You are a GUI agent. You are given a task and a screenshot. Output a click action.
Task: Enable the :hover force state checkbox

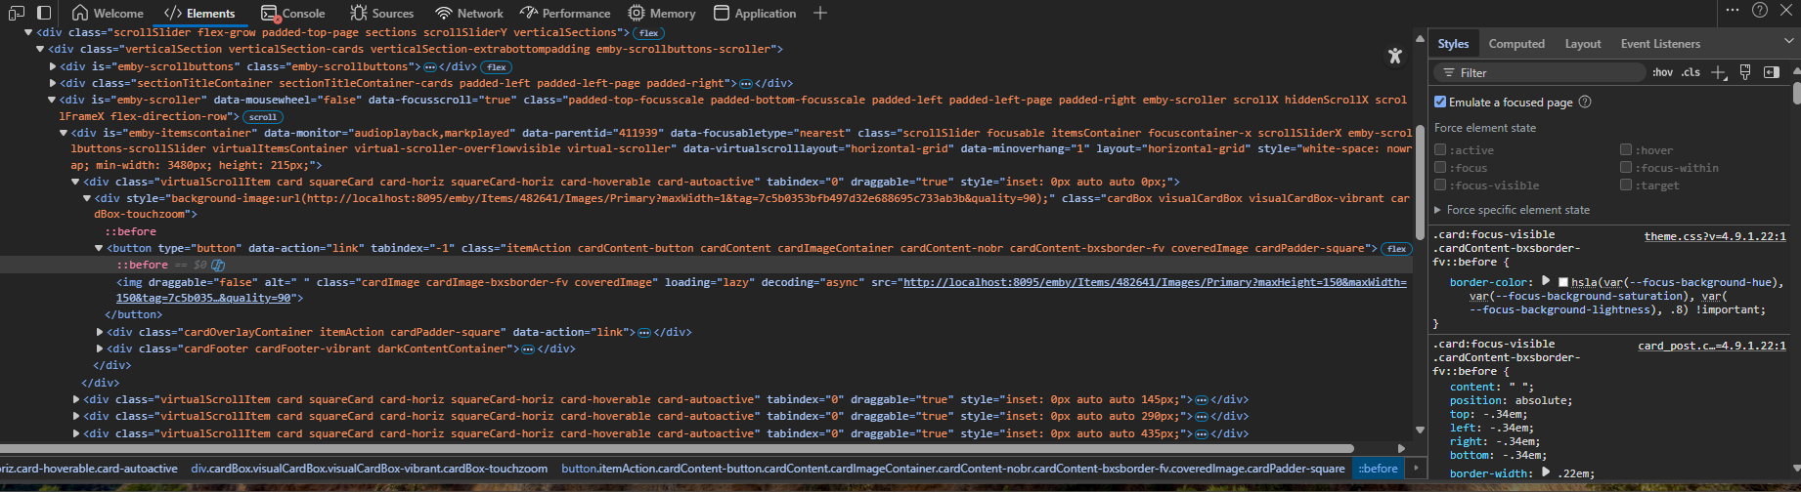pyautogui.click(x=1626, y=150)
